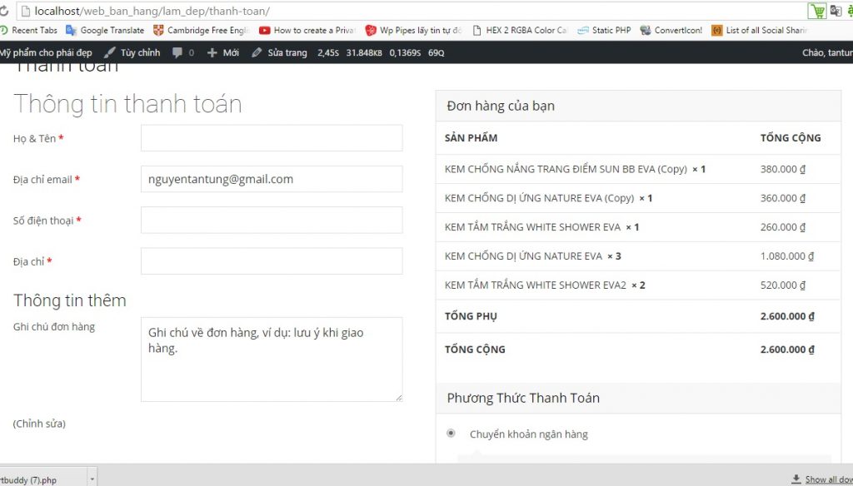
Task: Click the Ghi chú đơn hàng textarea
Action: 272,360
